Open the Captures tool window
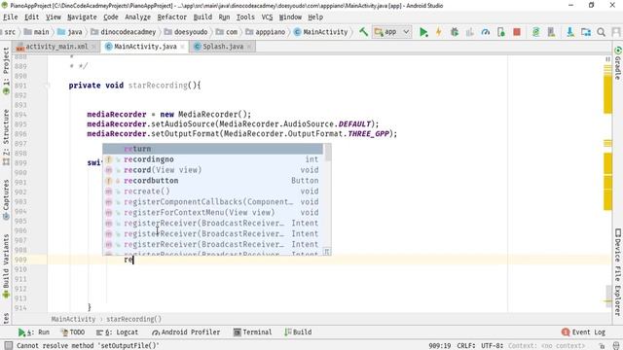The image size is (623, 350). [x=6, y=199]
